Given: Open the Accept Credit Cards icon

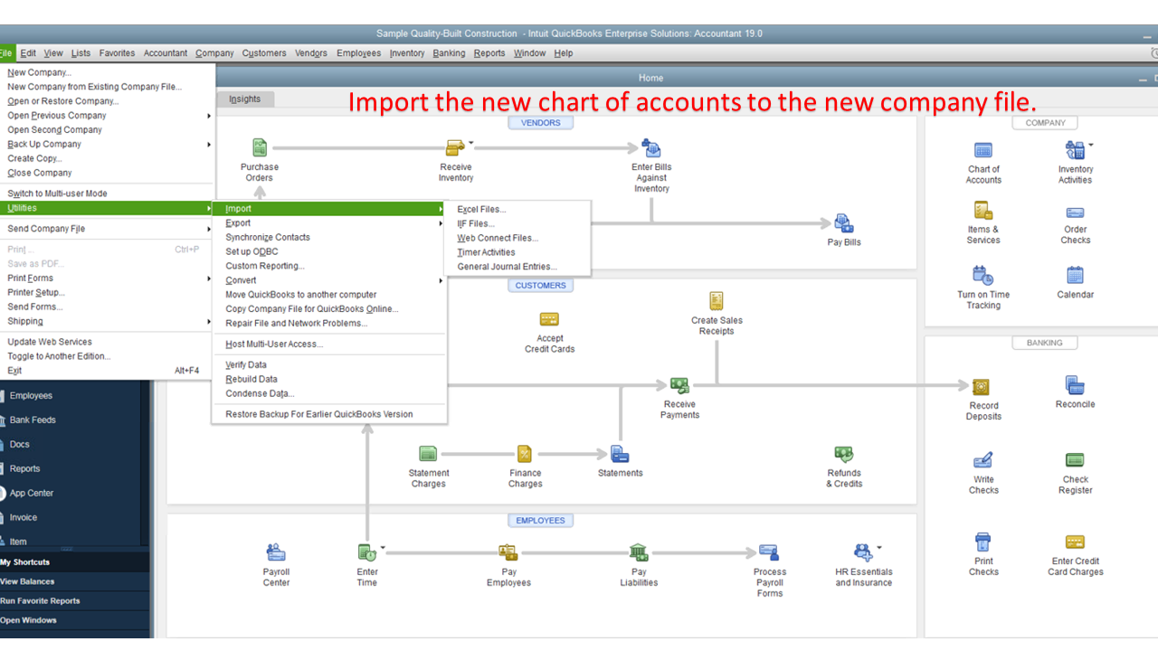Looking at the screenshot, I should click(549, 319).
